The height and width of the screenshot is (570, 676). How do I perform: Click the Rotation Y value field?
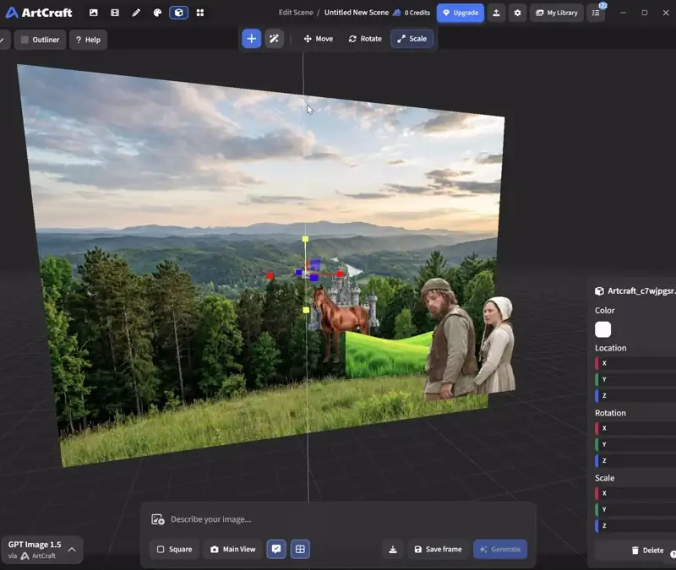tap(635, 445)
